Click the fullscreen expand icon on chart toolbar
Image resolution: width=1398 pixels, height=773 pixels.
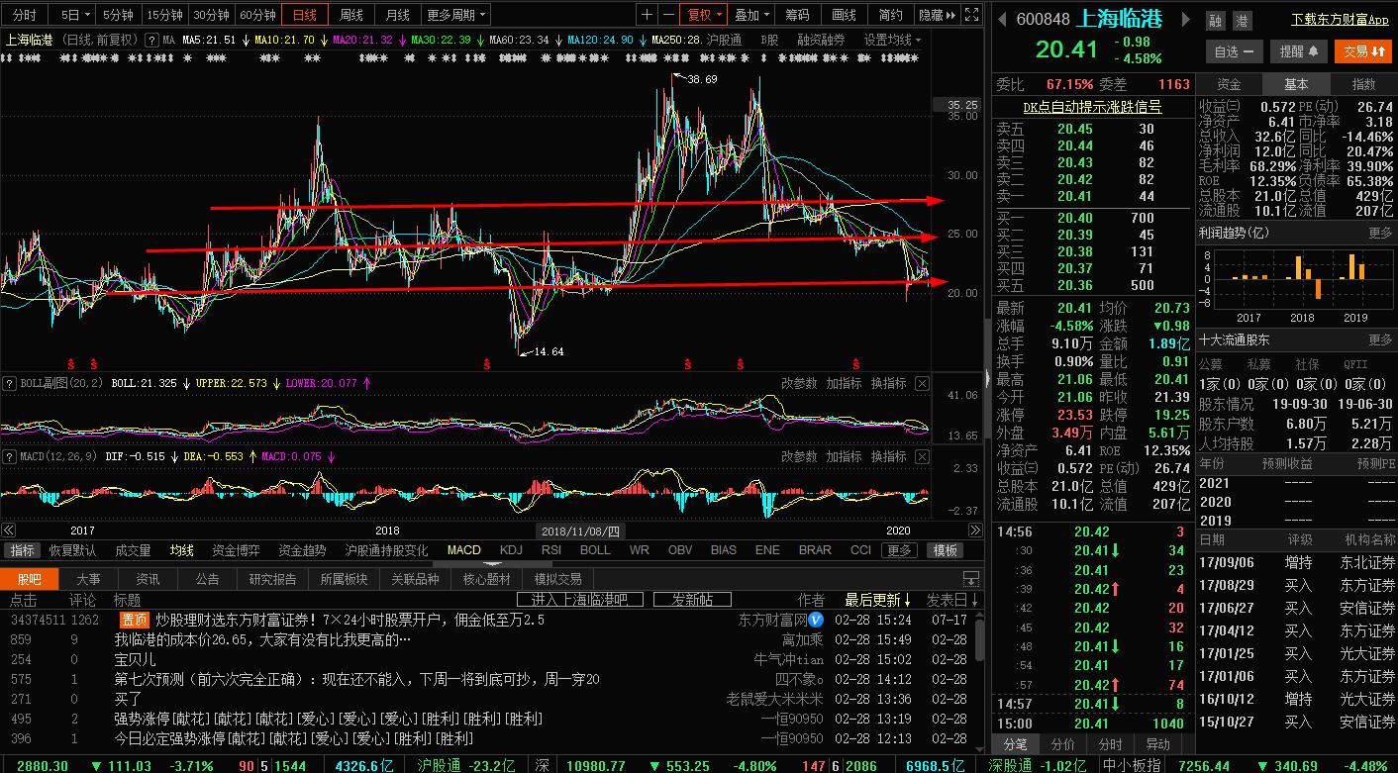click(x=971, y=15)
